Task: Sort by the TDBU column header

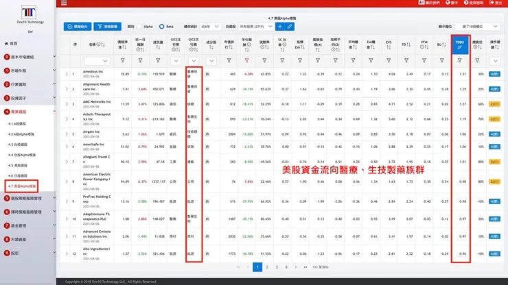Action: pyautogui.click(x=460, y=45)
